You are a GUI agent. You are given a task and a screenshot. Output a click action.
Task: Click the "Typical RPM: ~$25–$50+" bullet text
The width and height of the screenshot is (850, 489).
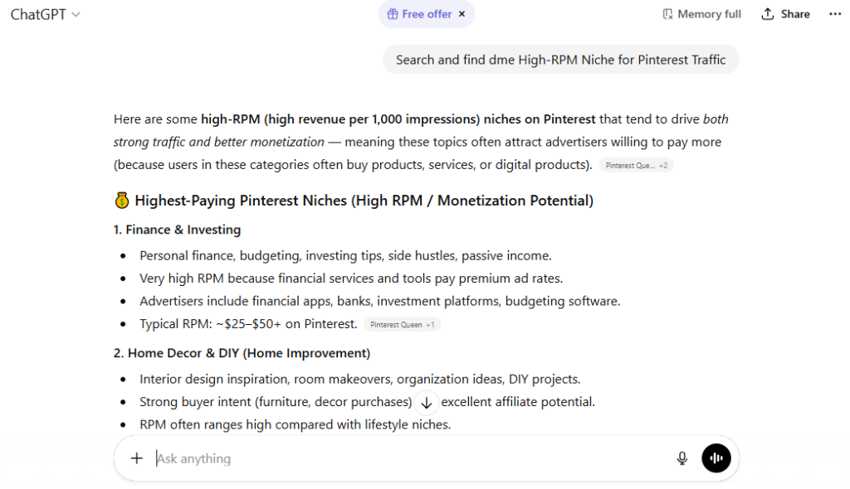click(x=248, y=324)
